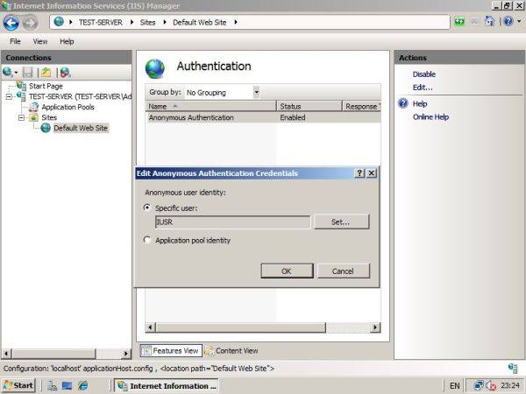The height and width of the screenshot is (394, 526).
Task: Click OK in the credentials dialog
Action: [x=287, y=271]
